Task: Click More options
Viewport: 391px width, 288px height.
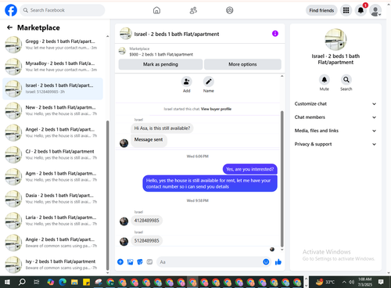Action: (x=242, y=64)
